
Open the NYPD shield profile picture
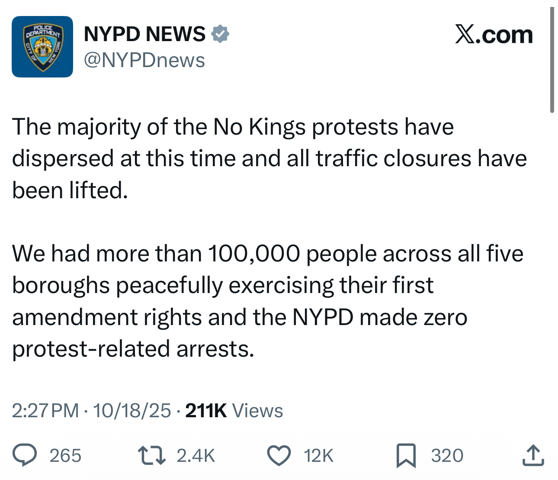42,47
